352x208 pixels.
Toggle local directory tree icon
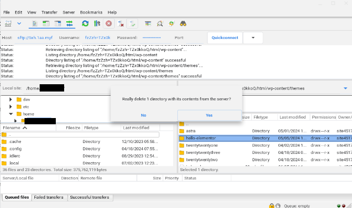pyautogui.click(x=46, y=23)
